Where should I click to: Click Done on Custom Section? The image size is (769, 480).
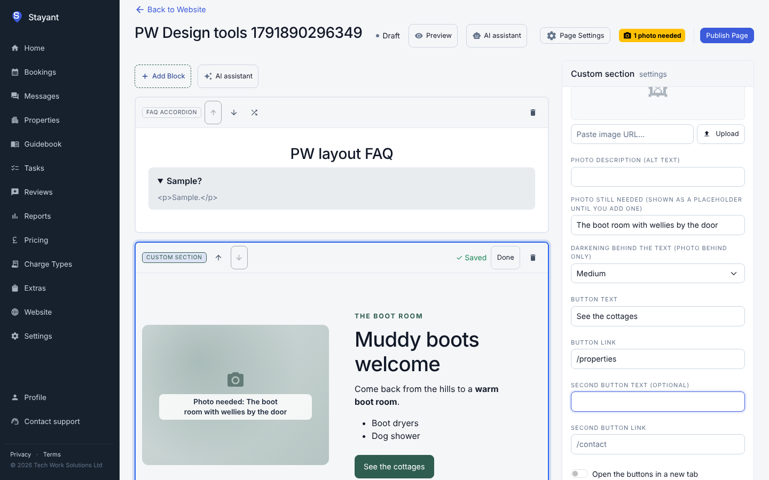pyautogui.click(x=505, y=258)
